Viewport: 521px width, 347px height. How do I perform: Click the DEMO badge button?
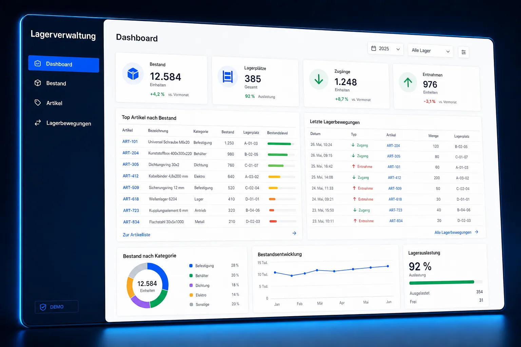[x=57, y=307]
